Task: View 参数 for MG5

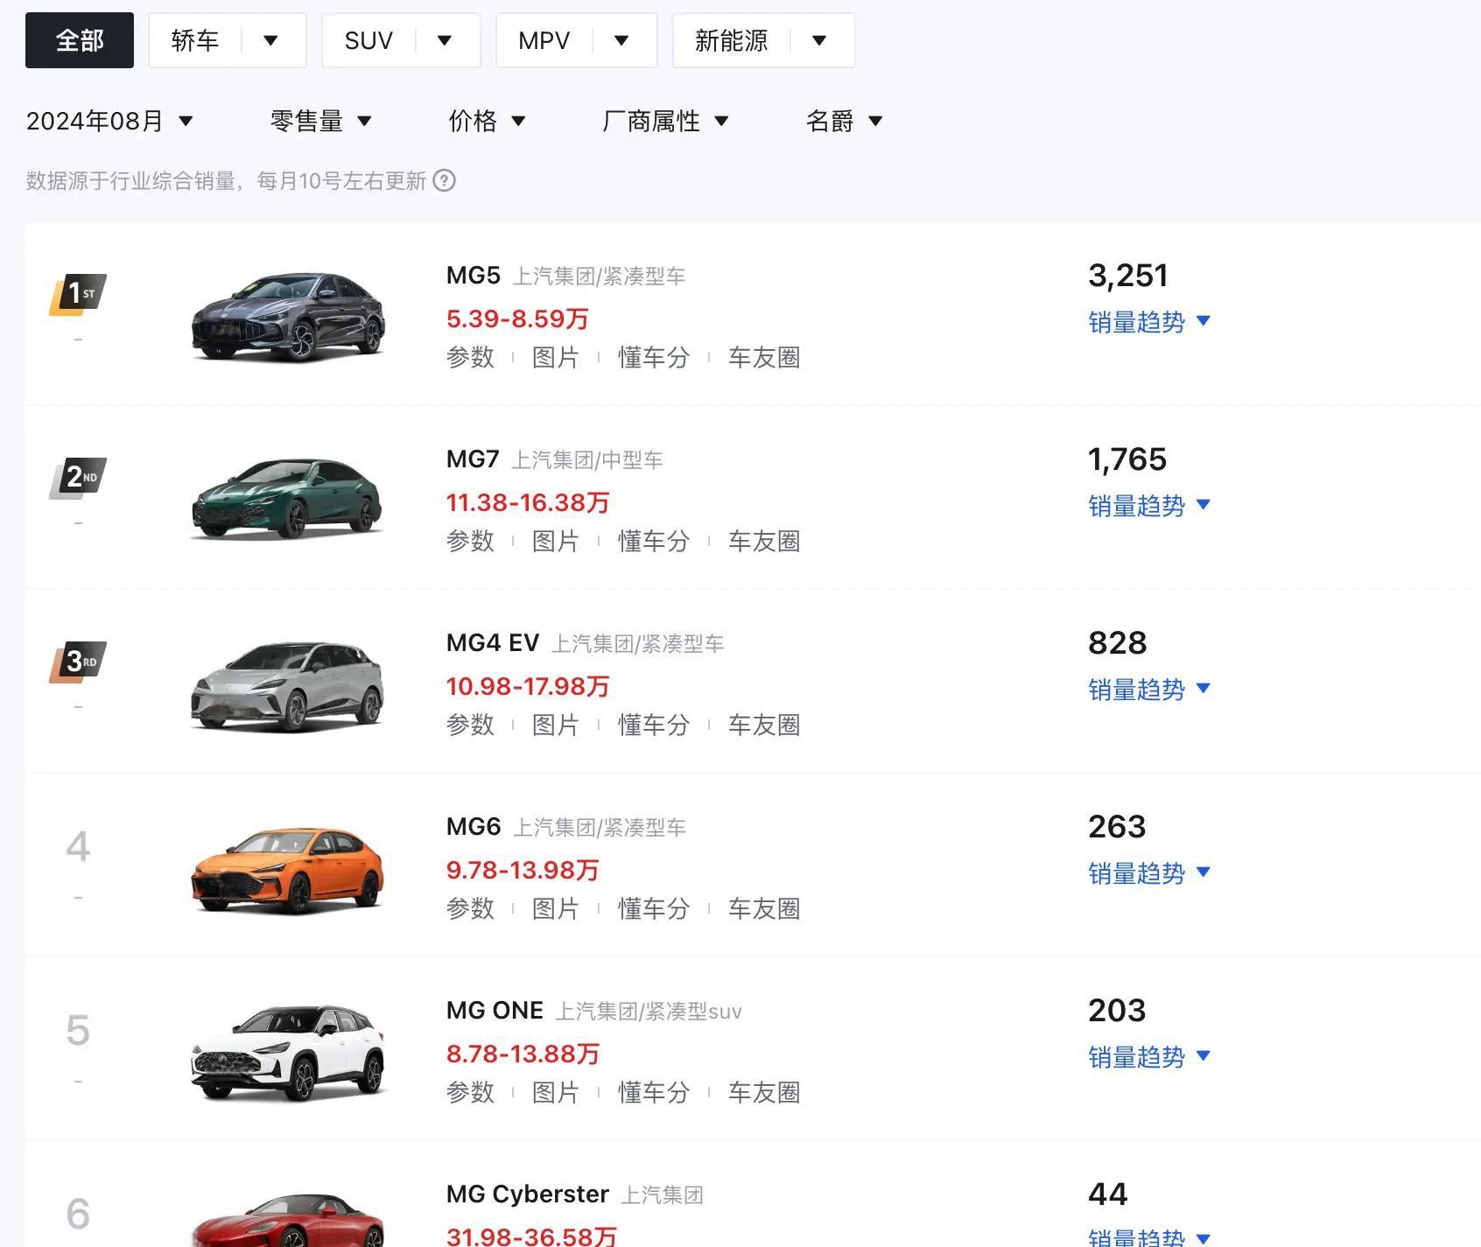Action: (471, 357)
